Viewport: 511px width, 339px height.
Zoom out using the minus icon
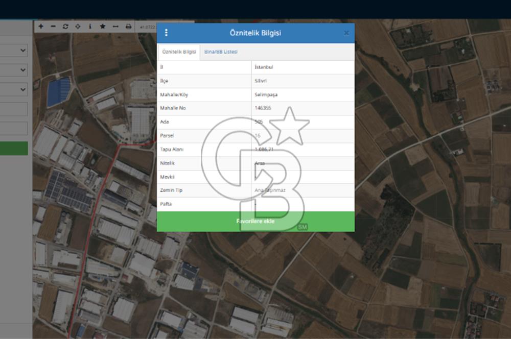click(53, 26)
